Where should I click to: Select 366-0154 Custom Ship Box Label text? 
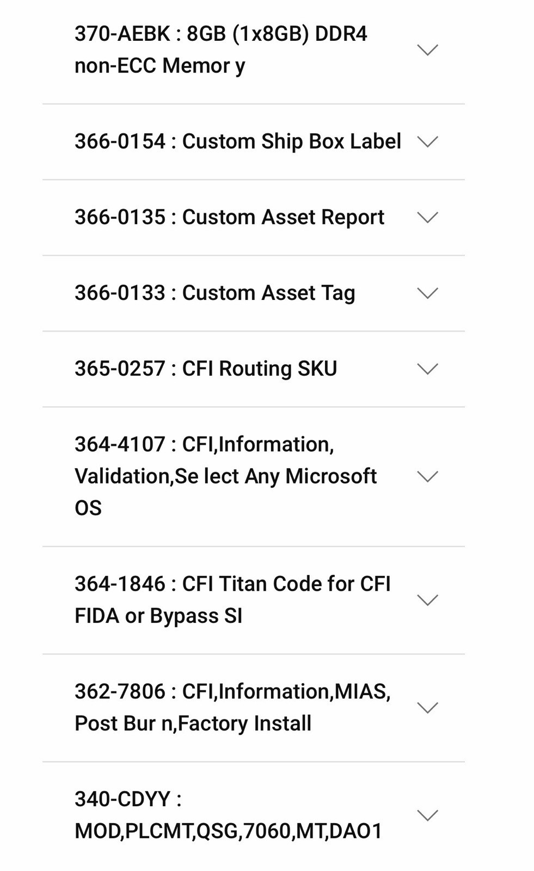(238, 142)
